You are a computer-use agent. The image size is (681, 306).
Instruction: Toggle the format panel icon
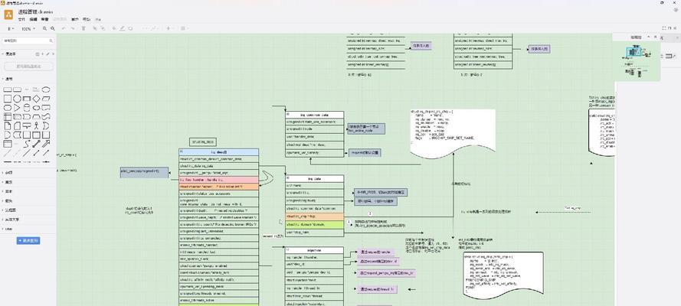click(x=670, y=28)
